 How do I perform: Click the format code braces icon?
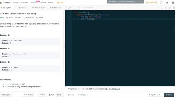pos(161,8)
